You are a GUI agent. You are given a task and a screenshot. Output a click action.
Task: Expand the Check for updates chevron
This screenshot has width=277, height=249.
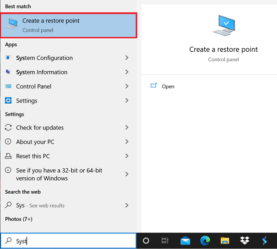coord(127,127)
